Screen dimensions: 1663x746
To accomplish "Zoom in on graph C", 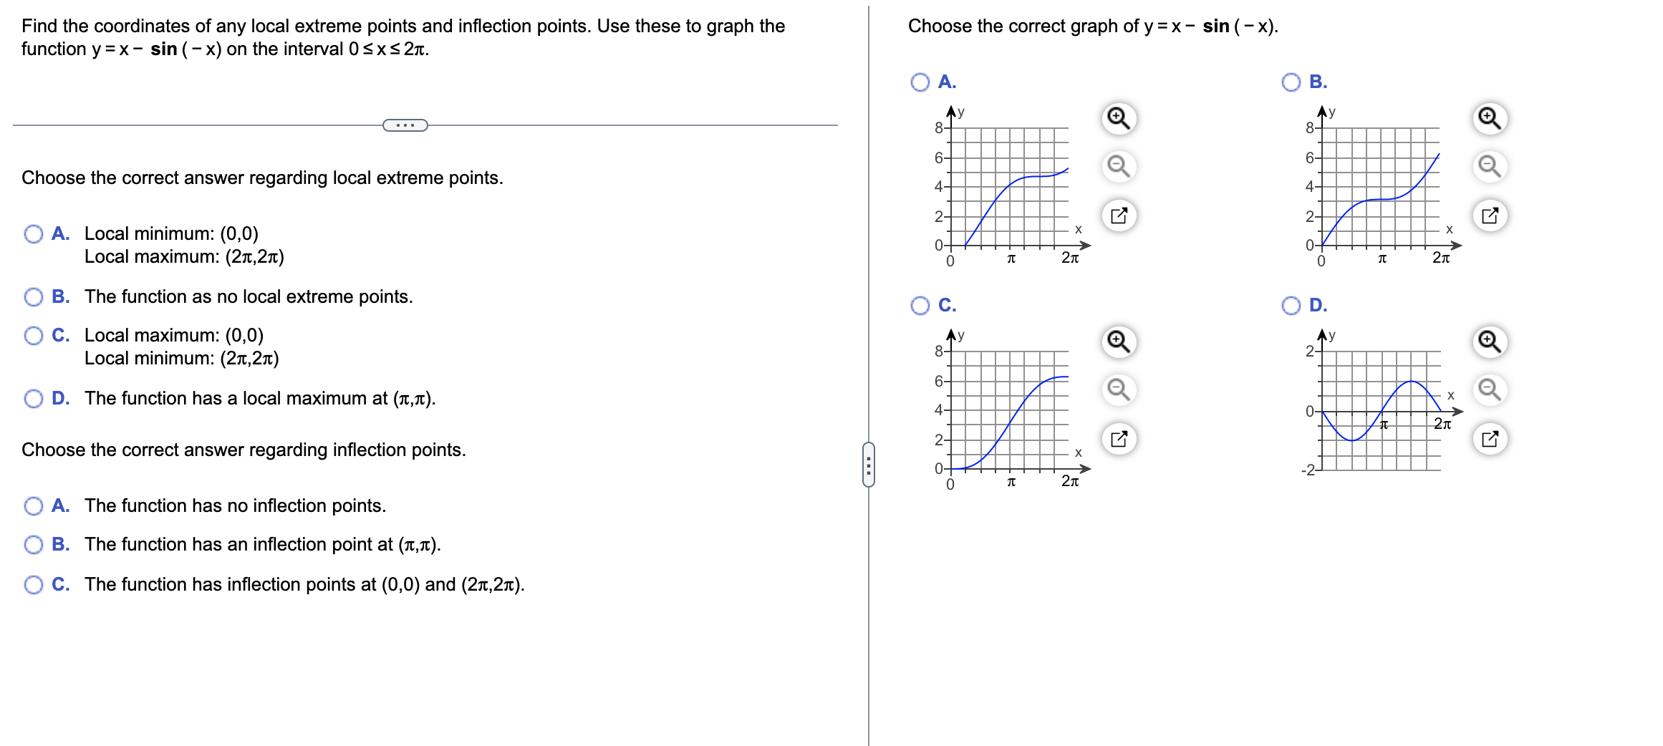I will [1119, 341].
